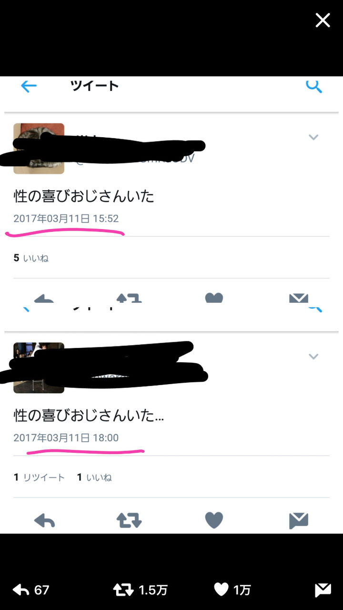The image size is (343, 610).
Task: Close the image viewer with X
Action: (x=323, y=20)
